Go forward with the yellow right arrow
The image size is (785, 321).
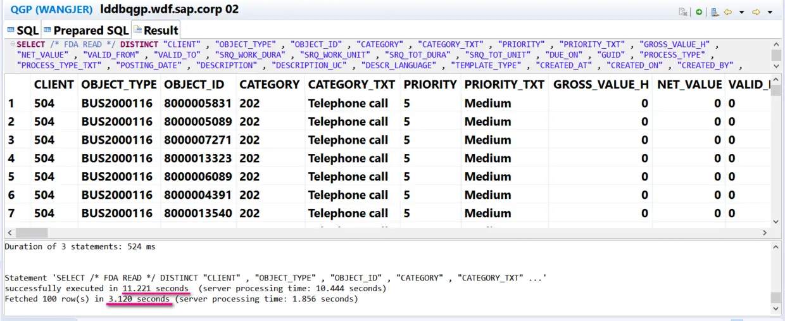point(756,12)
